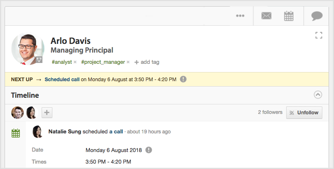
Task: Click the male follower avatar in Timeline
Action: [17, 113]
